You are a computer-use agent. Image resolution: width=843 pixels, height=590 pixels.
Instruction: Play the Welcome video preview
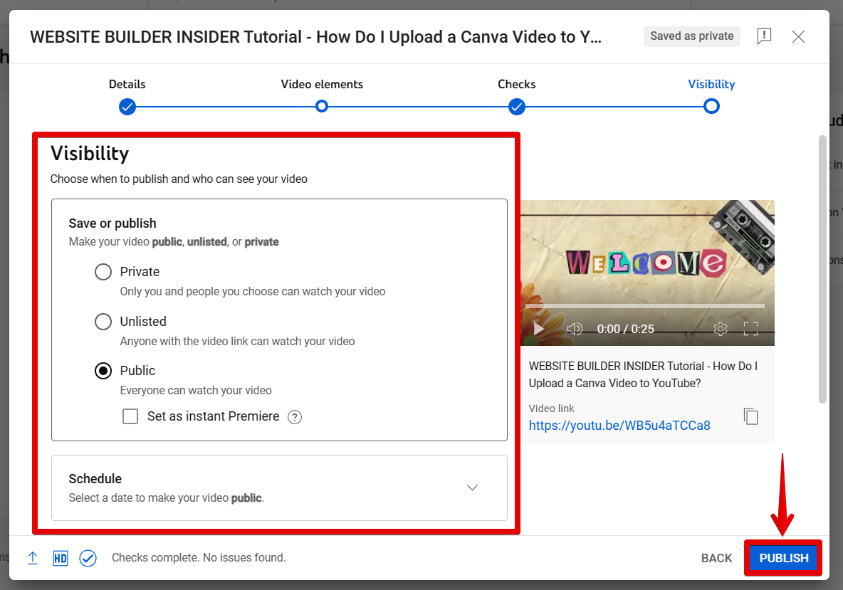point(539,329)
